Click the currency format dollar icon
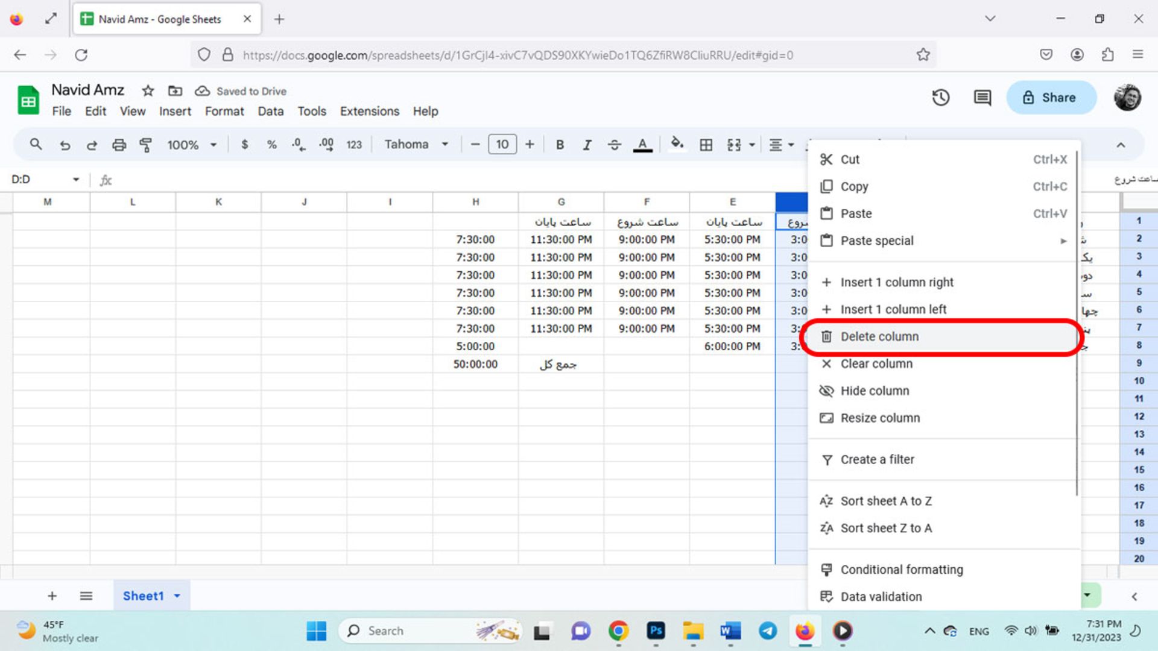The width and height of the screenshot is (1158, 651). pos(244,144)
